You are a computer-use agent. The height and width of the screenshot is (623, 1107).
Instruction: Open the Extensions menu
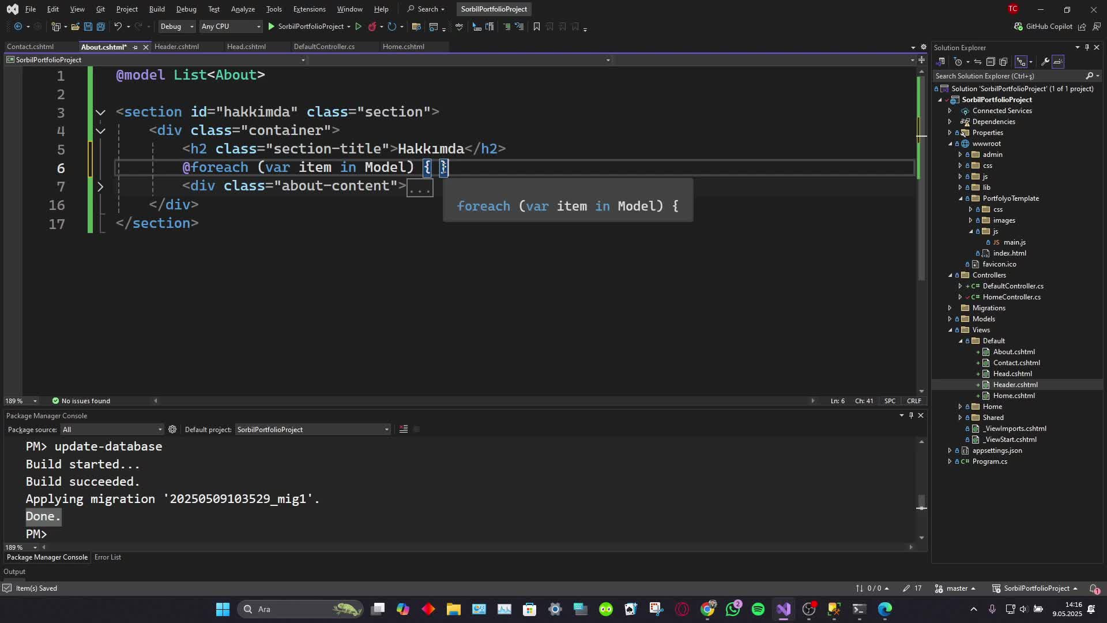309,9
